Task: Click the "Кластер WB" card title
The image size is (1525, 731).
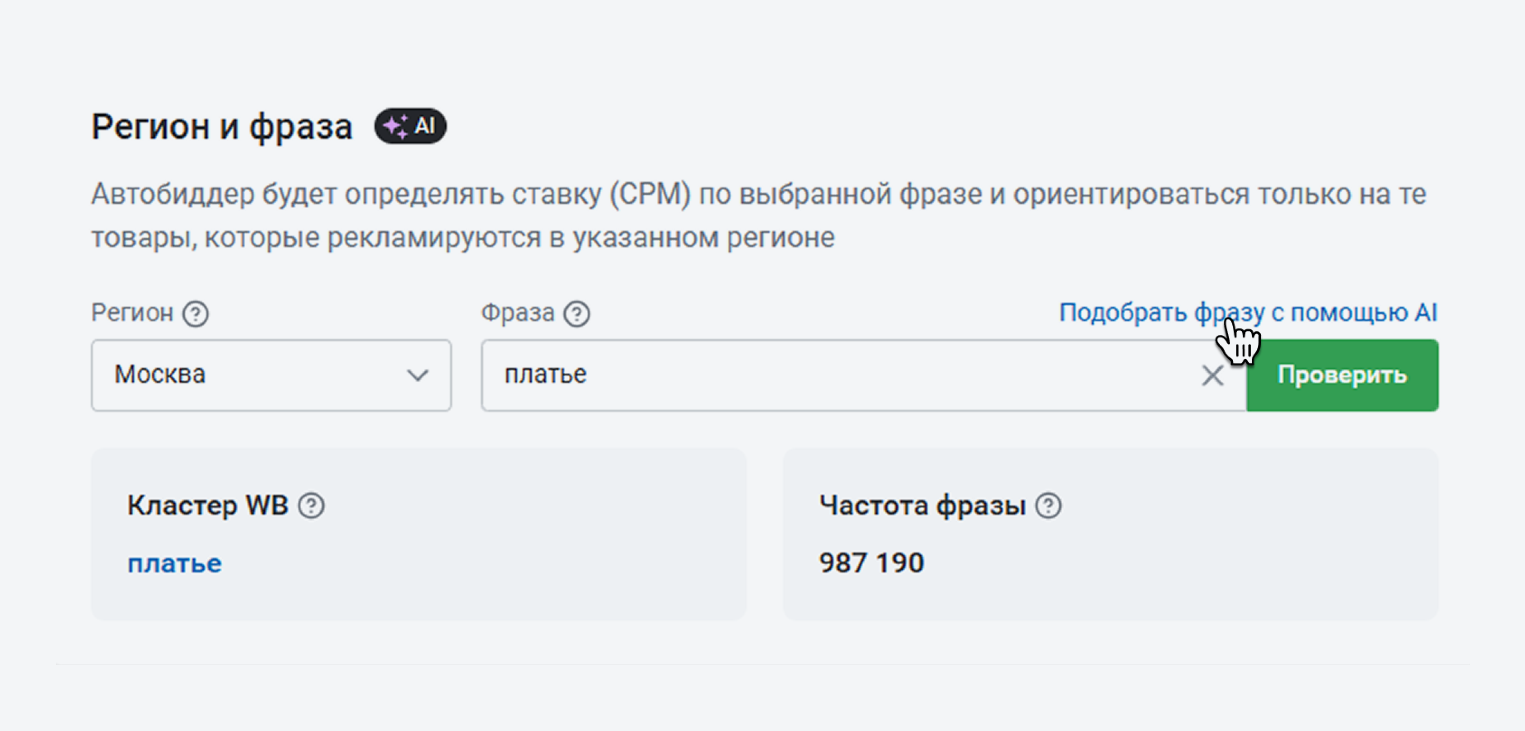Action: click(x=207, y=506)
